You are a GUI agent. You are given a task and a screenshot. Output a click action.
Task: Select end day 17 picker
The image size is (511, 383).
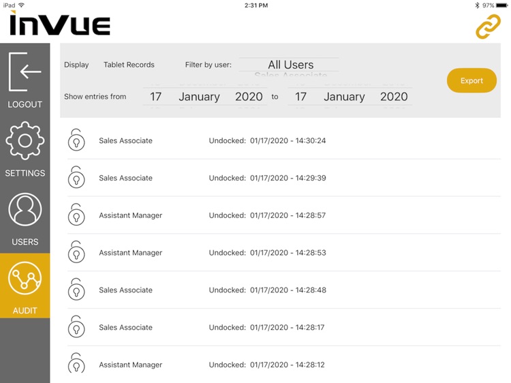tap(300, 97)
